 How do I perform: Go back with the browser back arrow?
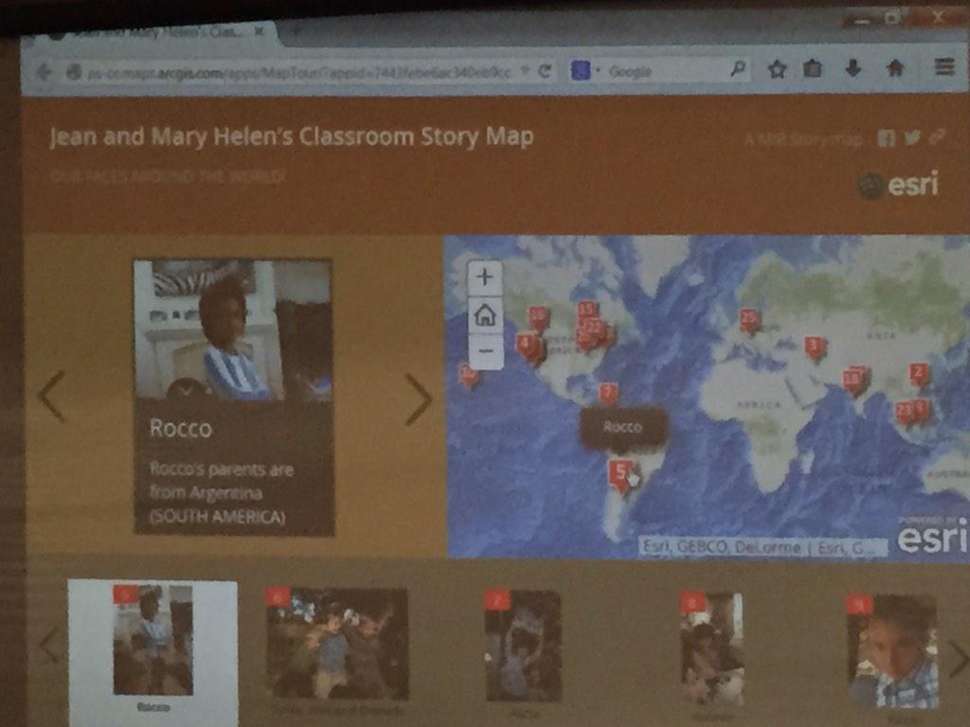(43, 72)
